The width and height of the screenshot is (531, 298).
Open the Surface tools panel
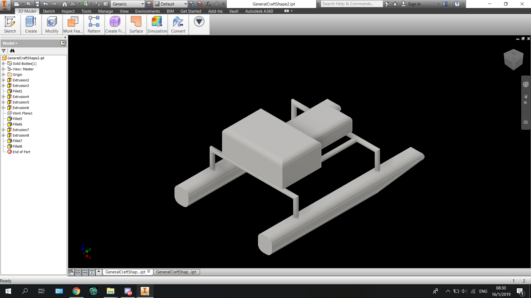click(136, 25)
